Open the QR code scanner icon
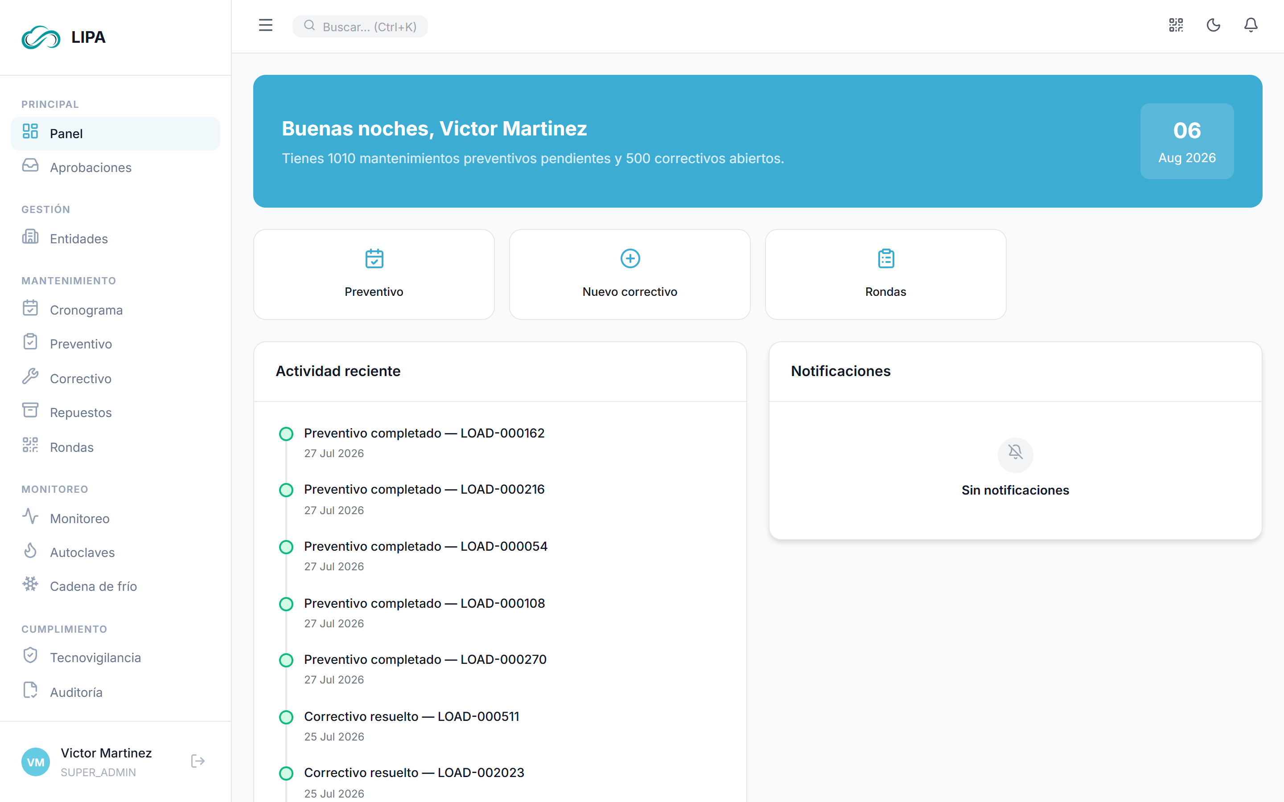Screen dimensions: 1284x802 coord(1176,25)
